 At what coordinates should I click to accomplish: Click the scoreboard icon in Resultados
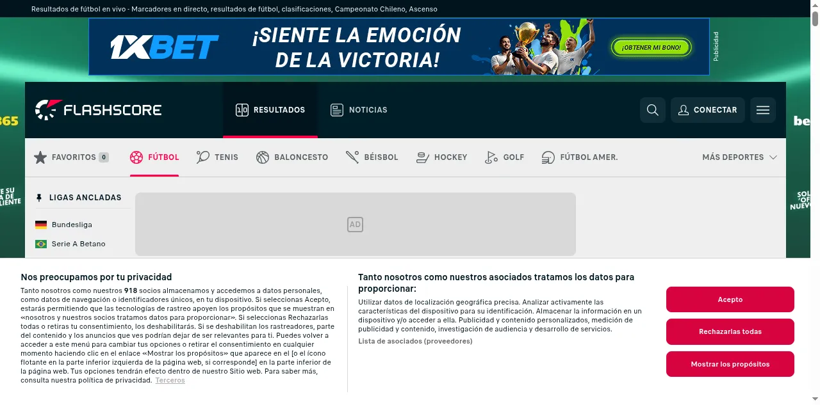[x=242, y=110]
